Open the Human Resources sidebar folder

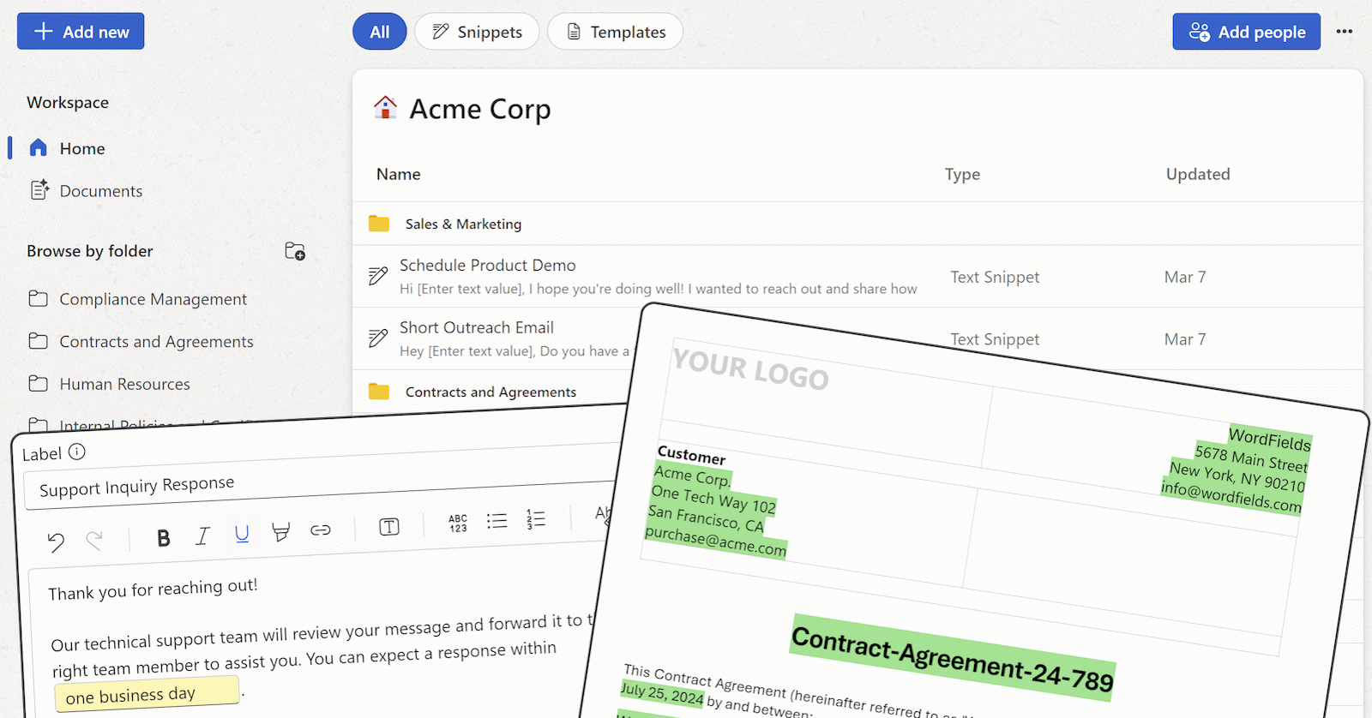click(124, 384)
